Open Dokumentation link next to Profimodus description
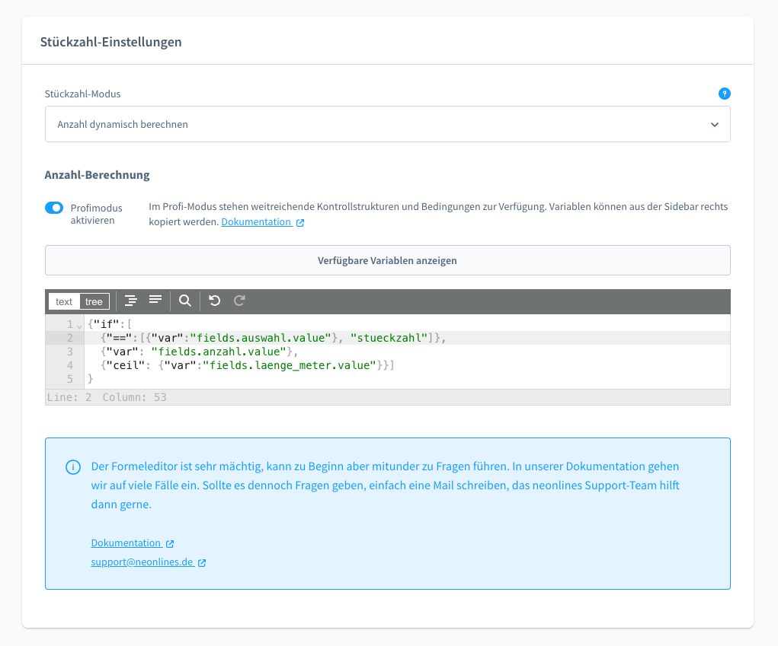 (256, 222)
